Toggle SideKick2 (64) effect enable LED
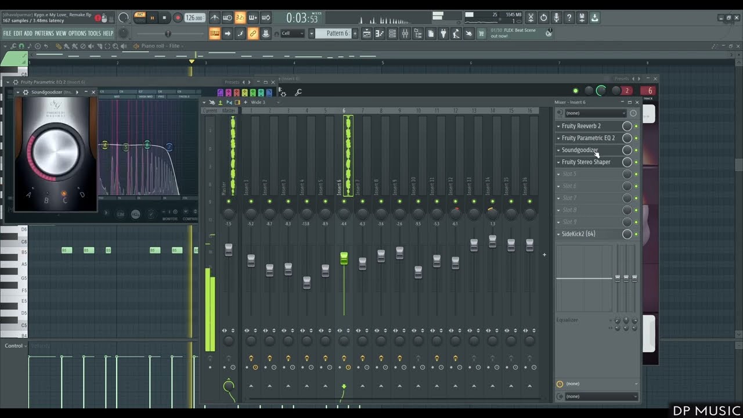 tap(636, 234)
